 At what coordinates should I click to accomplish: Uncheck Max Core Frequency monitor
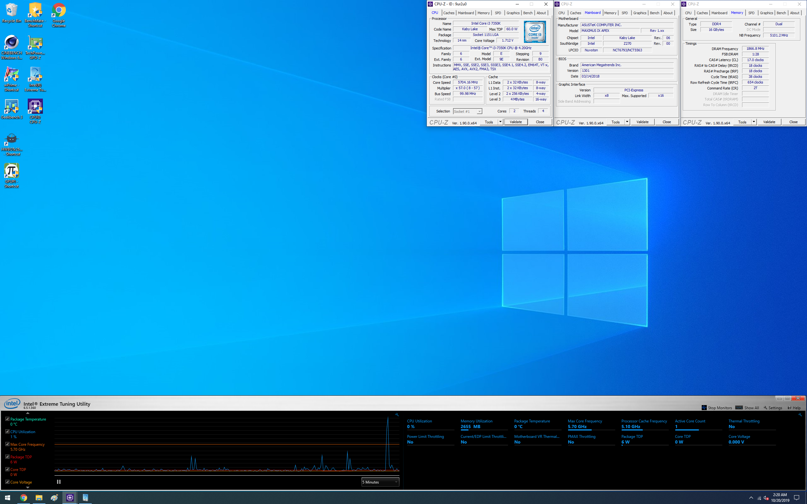[x=7, y=444]
